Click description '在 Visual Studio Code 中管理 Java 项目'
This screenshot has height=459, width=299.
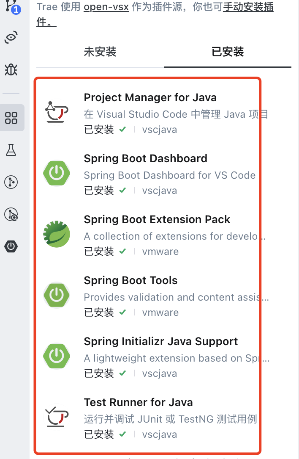[176, 114]
